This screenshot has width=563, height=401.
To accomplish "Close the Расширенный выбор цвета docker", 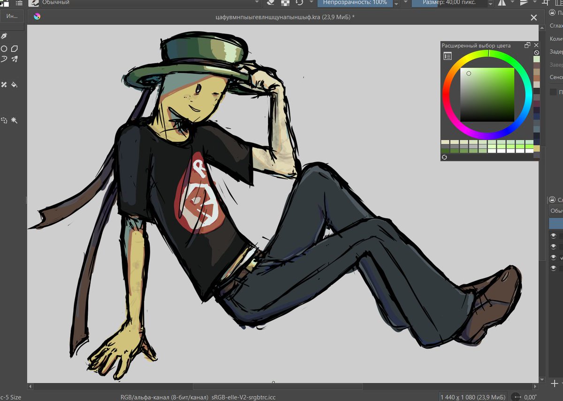I will [536, 45].
